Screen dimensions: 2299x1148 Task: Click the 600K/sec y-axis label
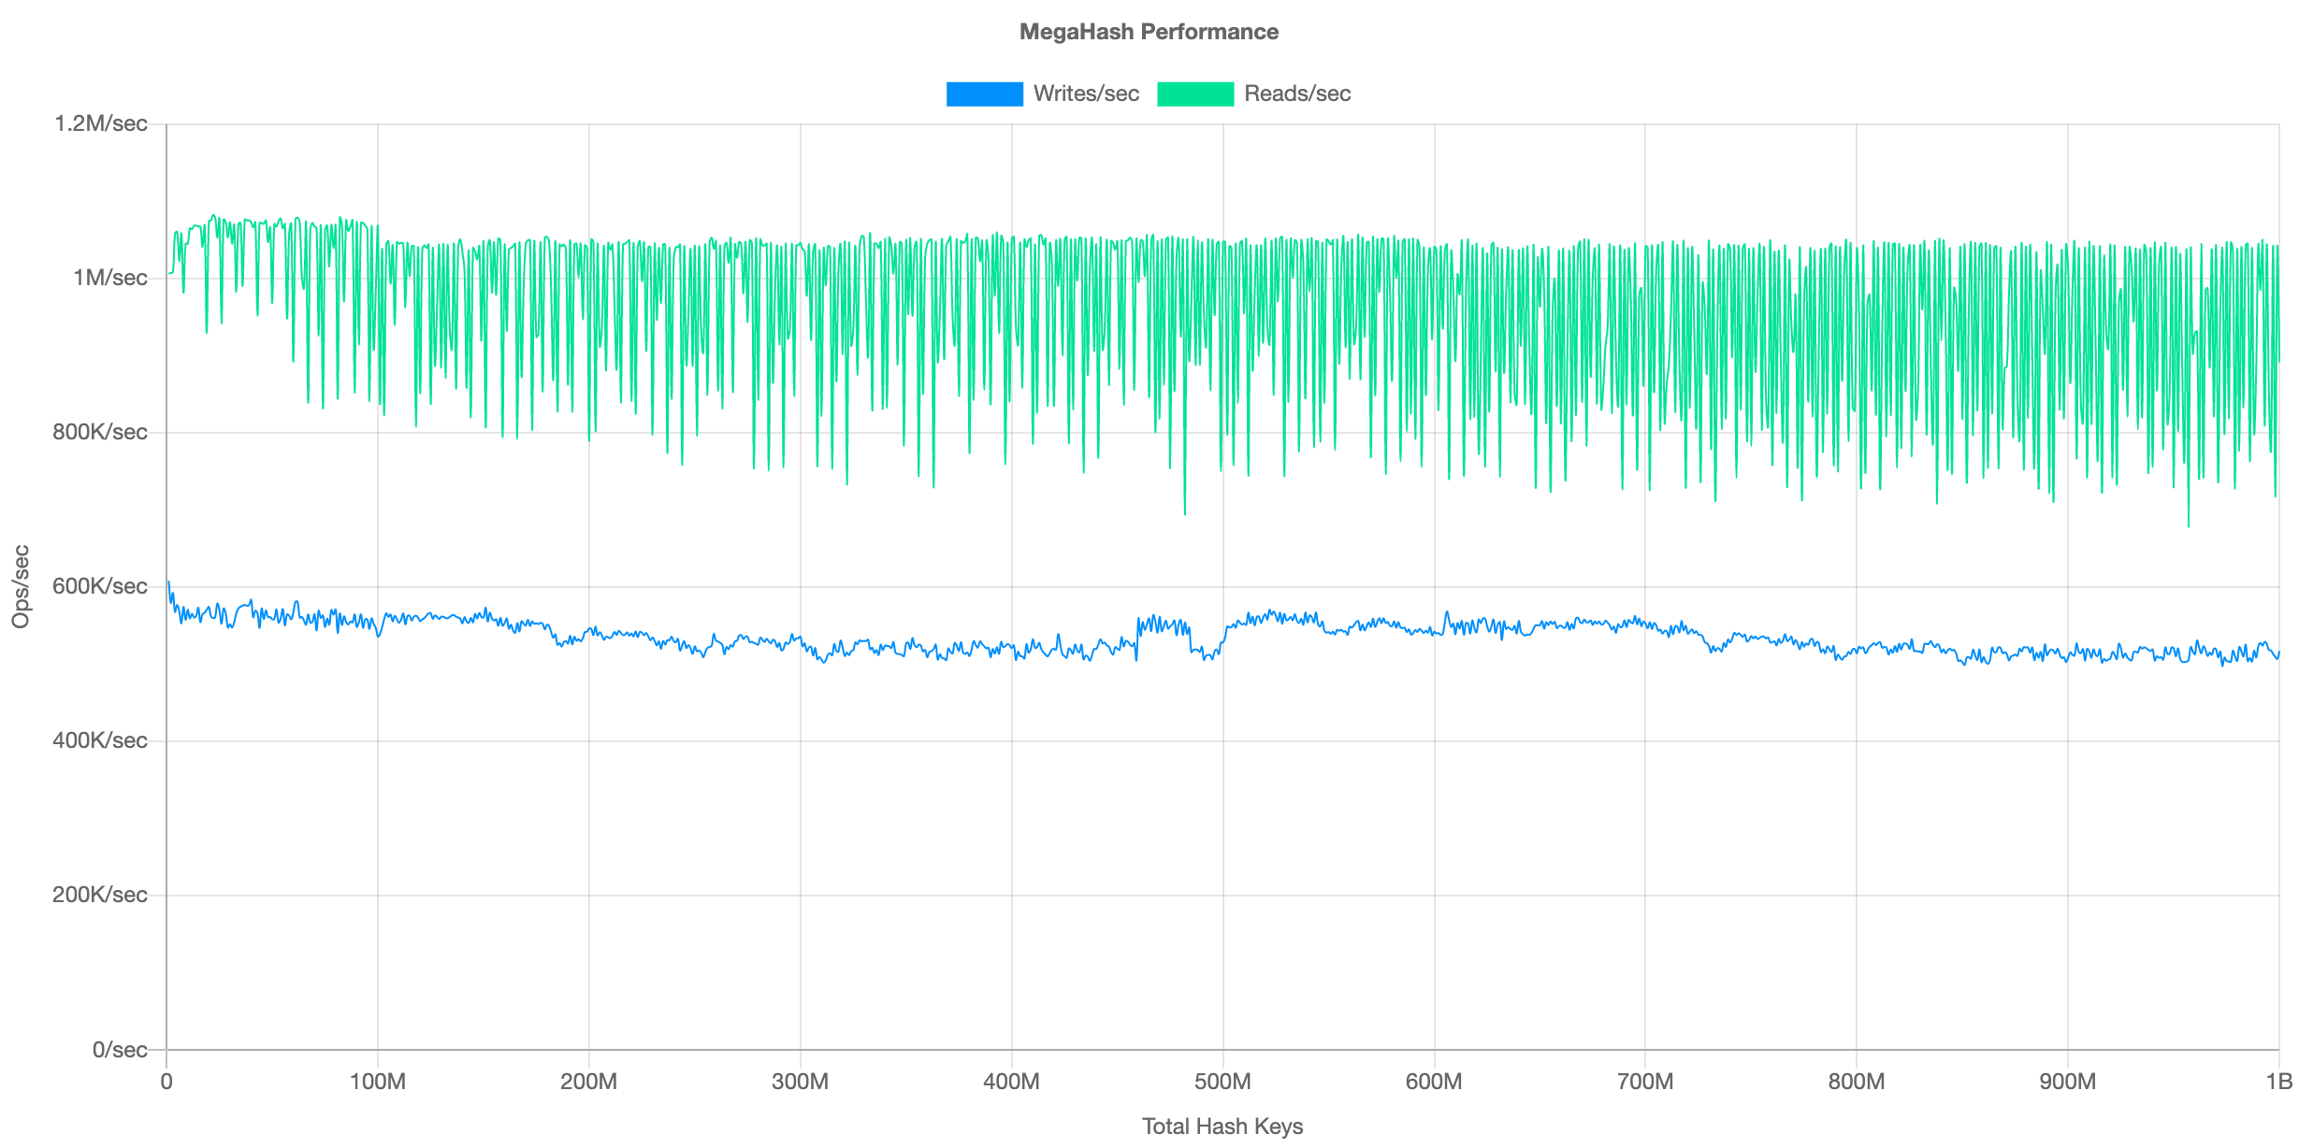[100, 586]
